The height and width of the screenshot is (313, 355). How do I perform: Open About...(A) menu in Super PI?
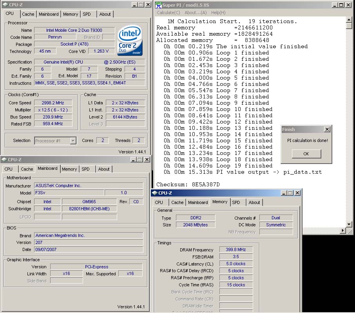(x=196, y=13)
